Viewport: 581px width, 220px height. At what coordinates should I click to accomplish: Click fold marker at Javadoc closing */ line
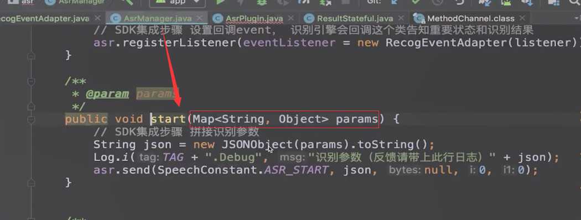(x=32, y=107)
